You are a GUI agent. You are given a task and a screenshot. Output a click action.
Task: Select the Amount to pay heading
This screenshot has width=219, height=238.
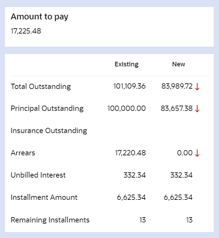click(x=39, y=17)
